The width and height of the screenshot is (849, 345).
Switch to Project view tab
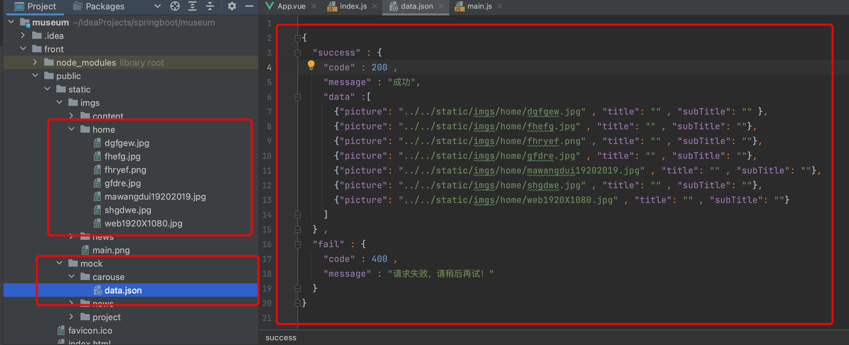point(36,6)
